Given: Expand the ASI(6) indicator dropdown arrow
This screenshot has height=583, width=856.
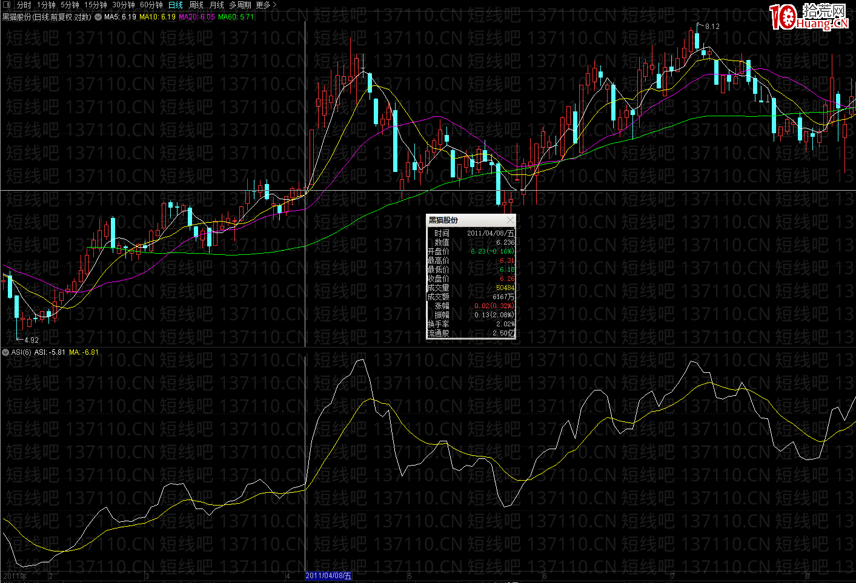Looking at the screenshot, I should coord(5,352).
